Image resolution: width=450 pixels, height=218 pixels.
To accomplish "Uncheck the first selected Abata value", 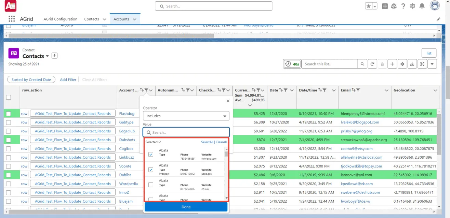I will tap(151, 154).
